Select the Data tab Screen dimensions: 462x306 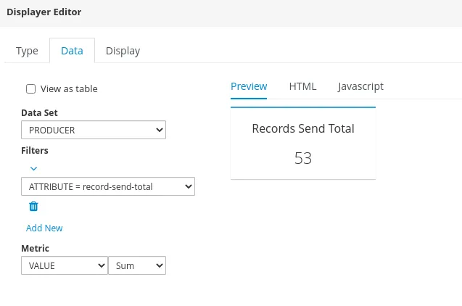(72, 51)
